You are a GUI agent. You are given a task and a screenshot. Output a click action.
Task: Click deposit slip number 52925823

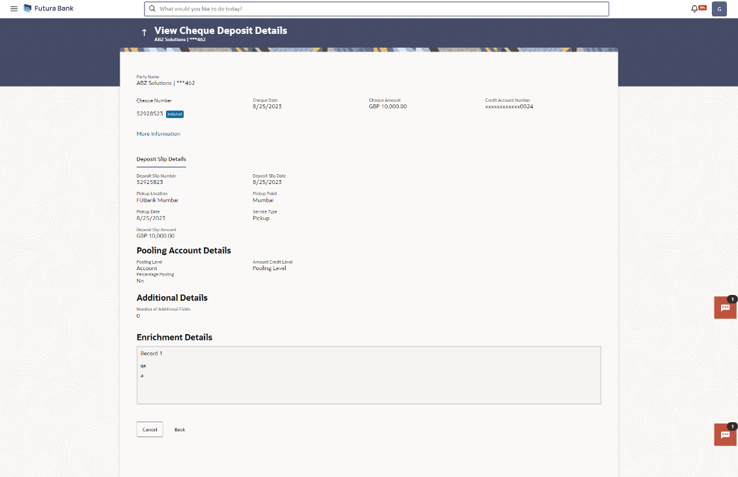coord(150,182)
